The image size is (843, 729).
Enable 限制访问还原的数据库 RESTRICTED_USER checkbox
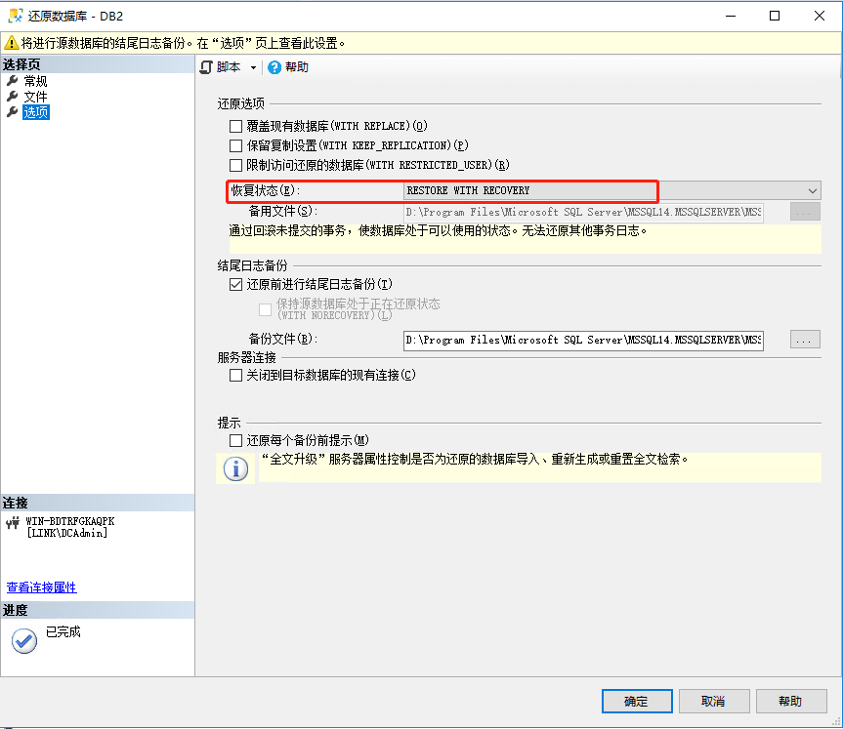pyautogui.click(x=235, y=165)
